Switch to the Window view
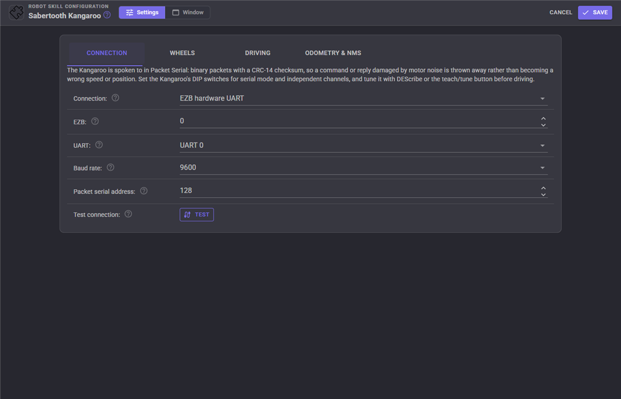 (188, 12)
